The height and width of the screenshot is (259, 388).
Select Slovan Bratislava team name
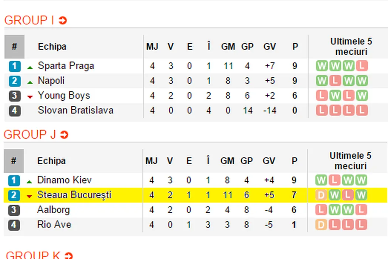click(75, 110)
